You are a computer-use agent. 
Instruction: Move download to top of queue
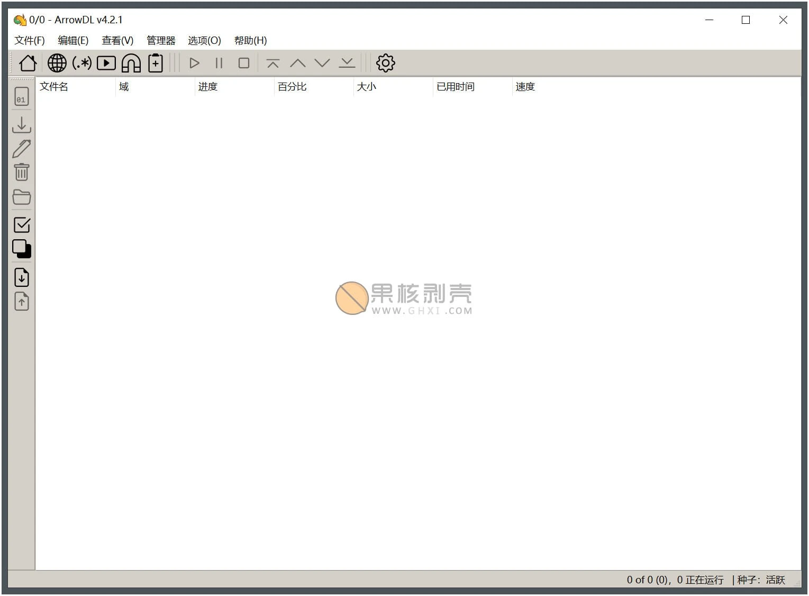(x=273, y=63)
